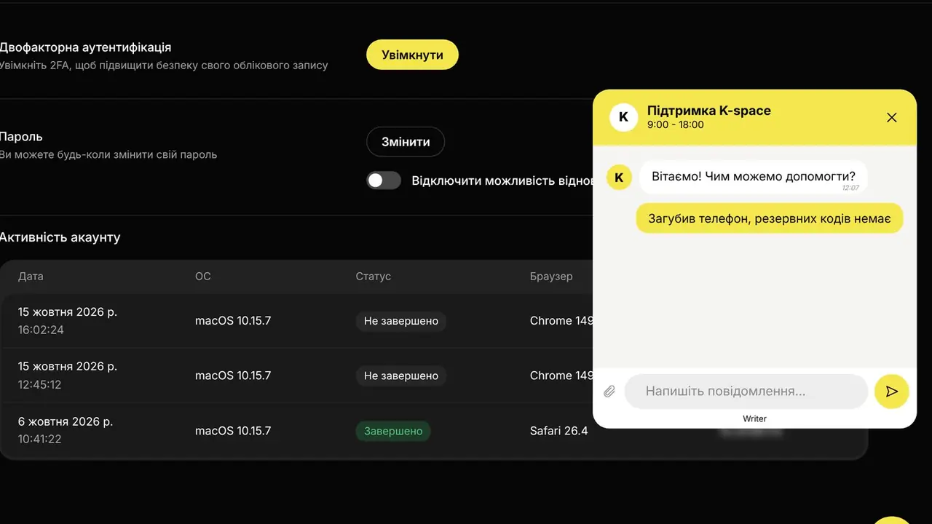Click macOS 10.15.7 in the 10:41:22 row
This screenshot has width=932, height=524.
[x=233, y=431]
